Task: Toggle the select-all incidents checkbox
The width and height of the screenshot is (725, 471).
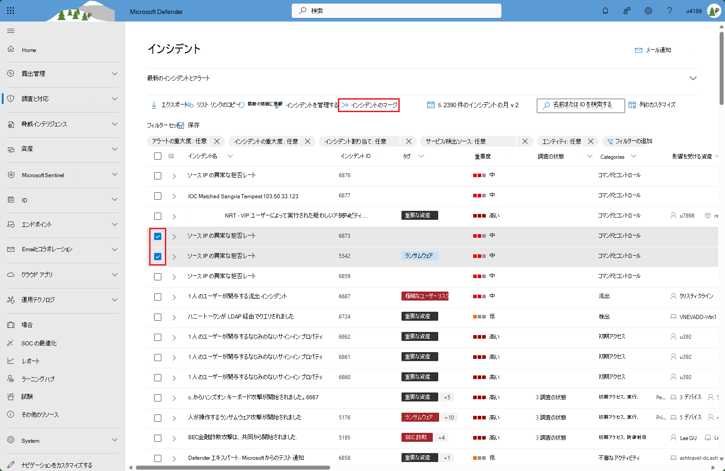Action: tap(158, 156)
